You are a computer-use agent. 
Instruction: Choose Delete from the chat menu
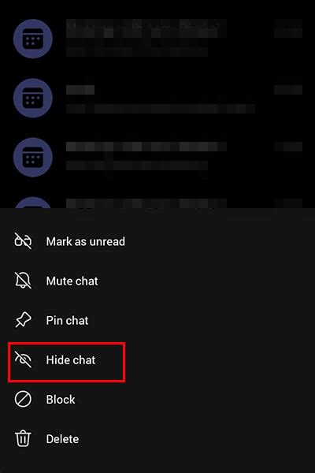click(62, 439)
